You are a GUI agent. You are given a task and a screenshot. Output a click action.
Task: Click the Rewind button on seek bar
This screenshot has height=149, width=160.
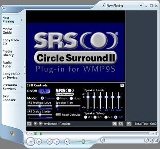[x=30, y=133]
